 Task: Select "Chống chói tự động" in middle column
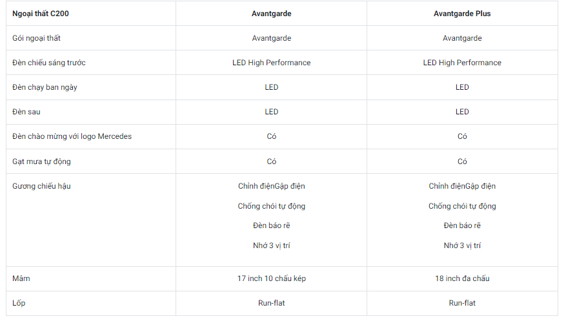[x=271, y=206]
